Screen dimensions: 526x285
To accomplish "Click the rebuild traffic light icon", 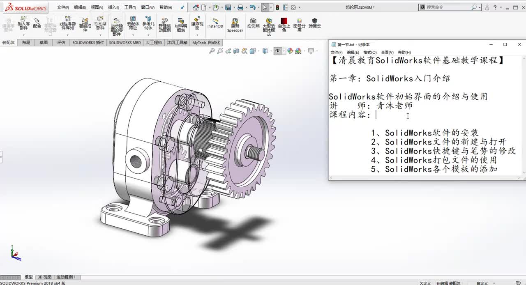I will (x=277, y=7).
